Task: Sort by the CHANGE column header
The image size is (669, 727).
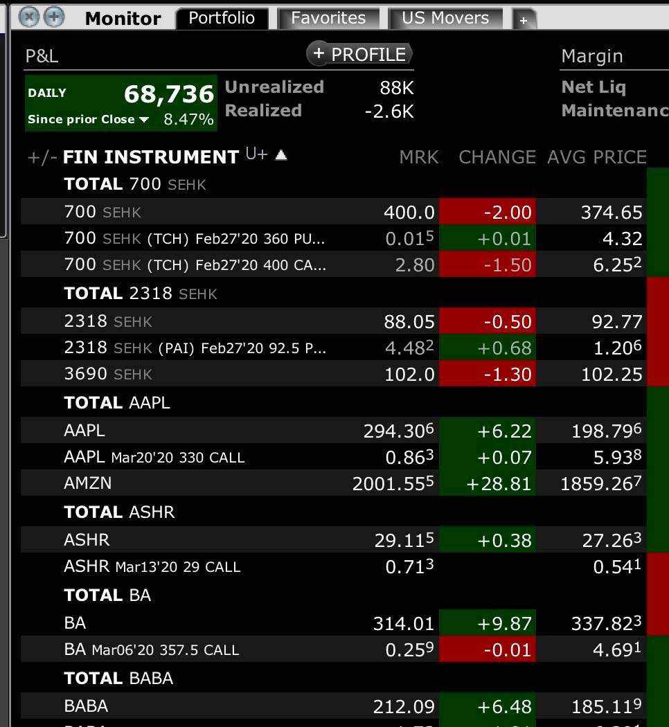Action: coord(497,157)
